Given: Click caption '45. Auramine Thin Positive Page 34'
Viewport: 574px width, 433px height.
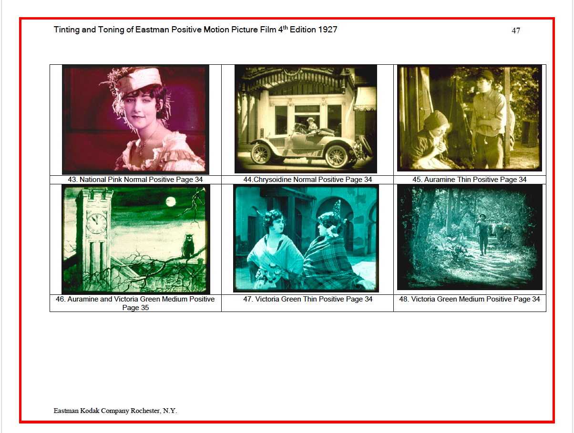Looking at the screenshot, I should tap(470, 180).
